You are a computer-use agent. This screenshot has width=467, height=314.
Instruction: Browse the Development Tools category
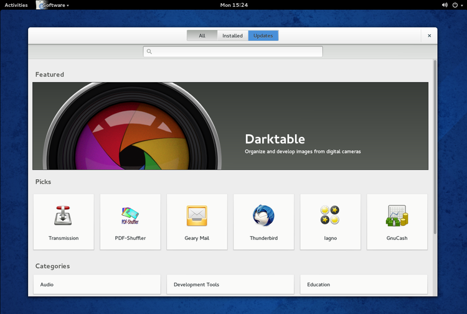click(230, 284)
